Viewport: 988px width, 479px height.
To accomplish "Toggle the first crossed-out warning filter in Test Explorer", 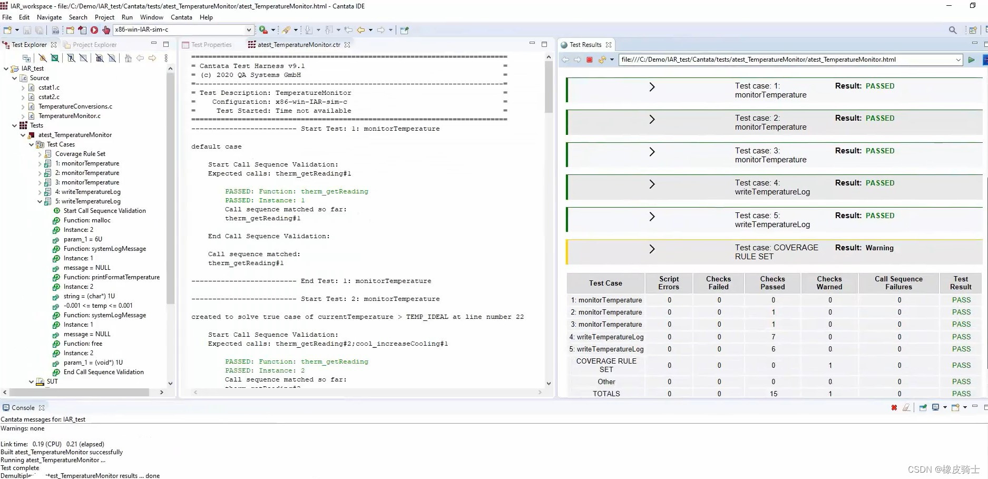I will point(42,58).
